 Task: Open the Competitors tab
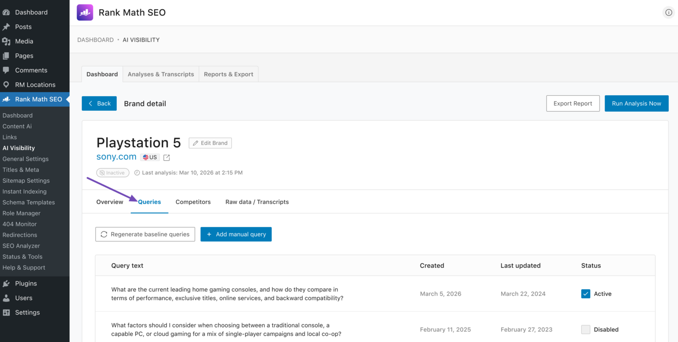193,202
